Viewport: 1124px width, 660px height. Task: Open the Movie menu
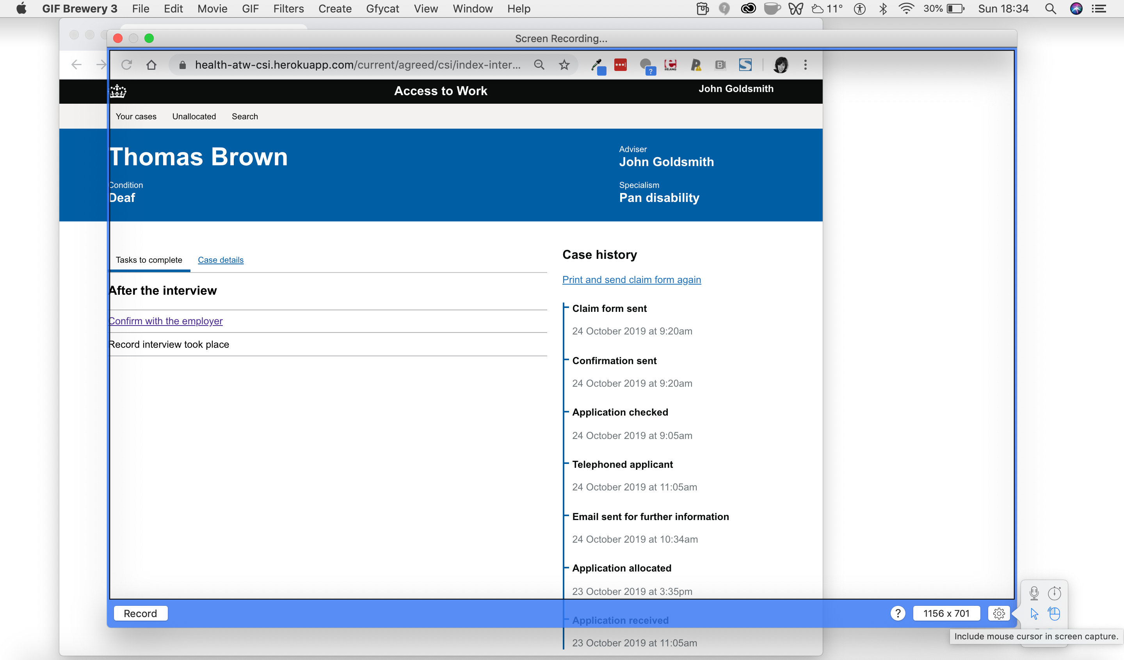[x=212, y=9]
